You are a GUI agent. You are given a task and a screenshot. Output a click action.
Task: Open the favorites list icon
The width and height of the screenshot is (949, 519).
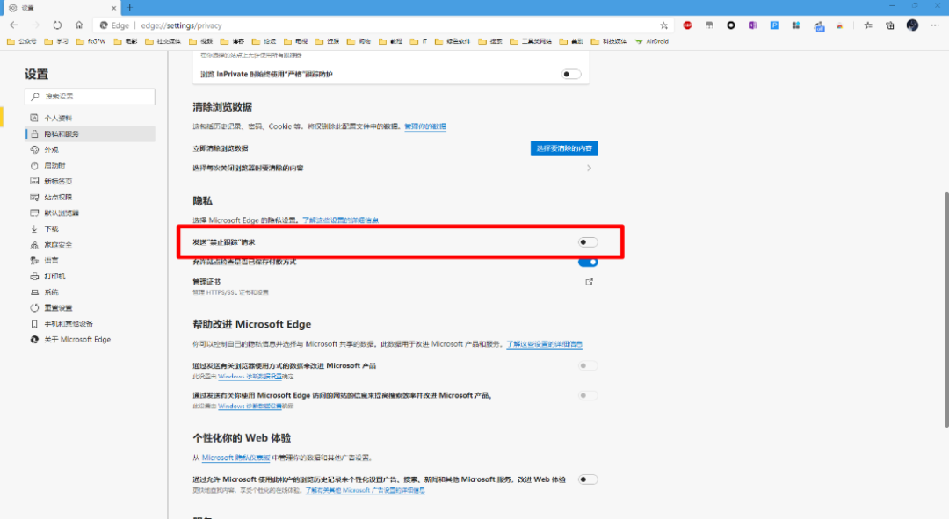pos(868,25)
